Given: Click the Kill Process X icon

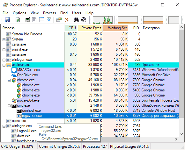Looking at the screenshot, I should tap(67, 20).
